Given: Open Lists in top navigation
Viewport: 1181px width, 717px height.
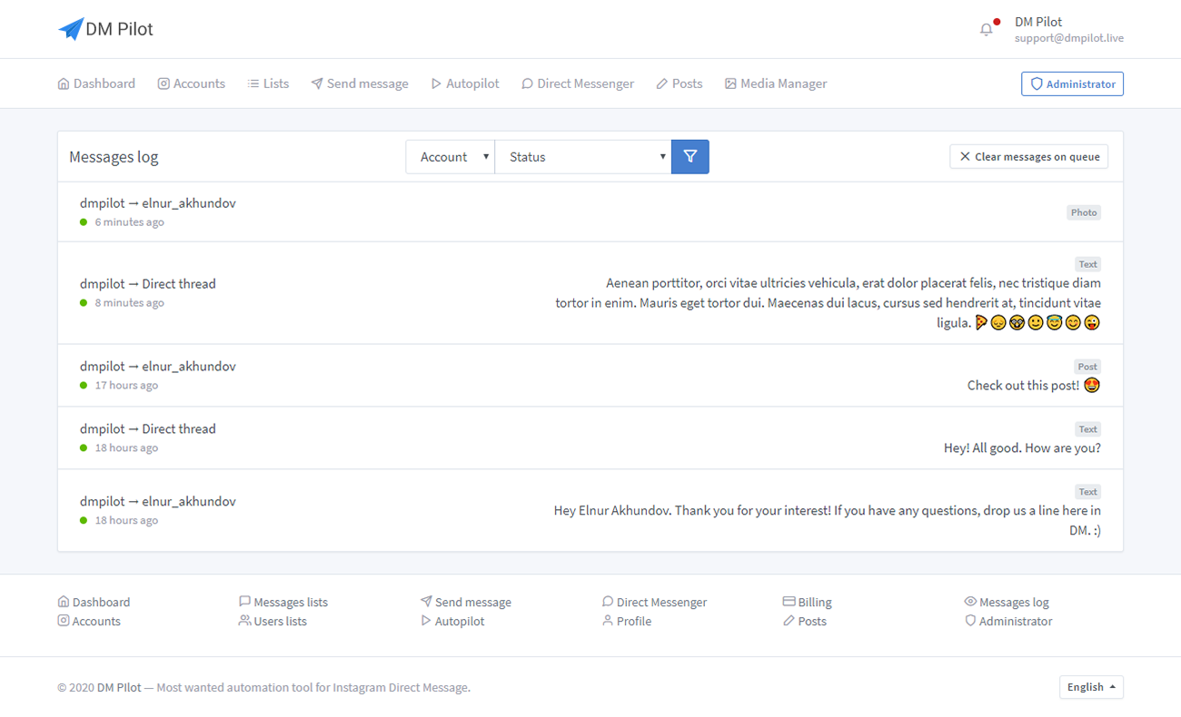Looking at the screenshot, I should (x=268, y=83).
